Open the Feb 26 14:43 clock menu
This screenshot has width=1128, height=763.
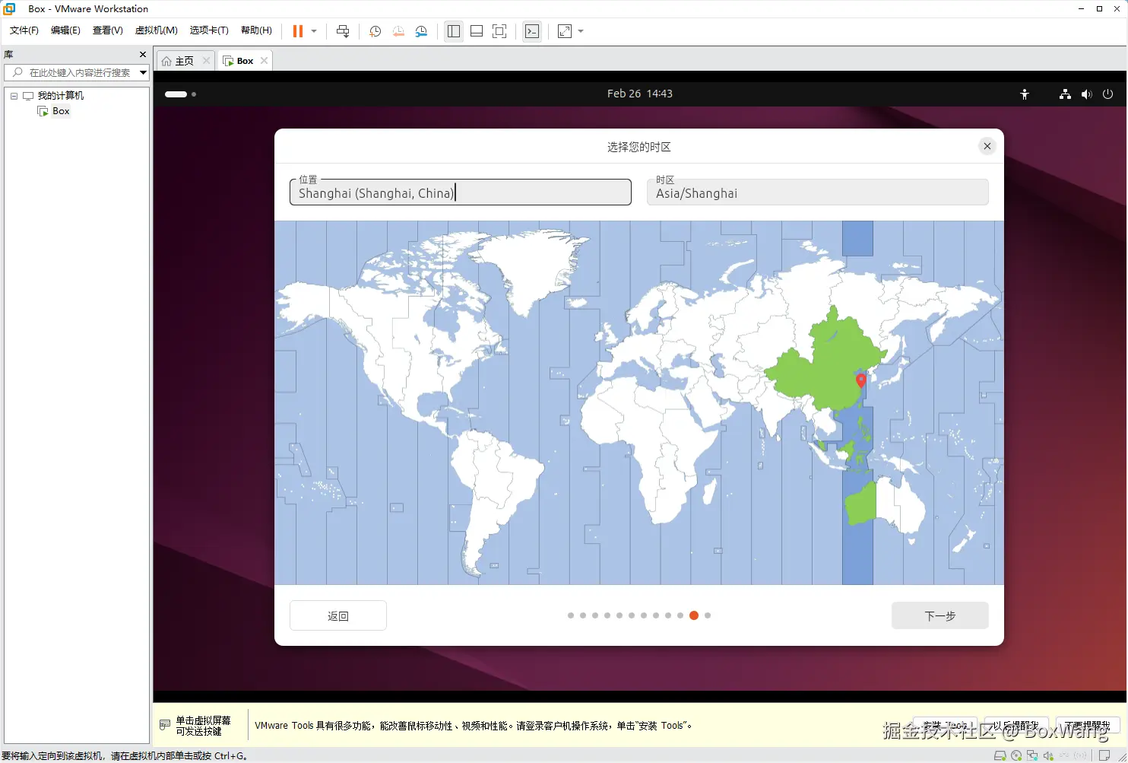639,94
